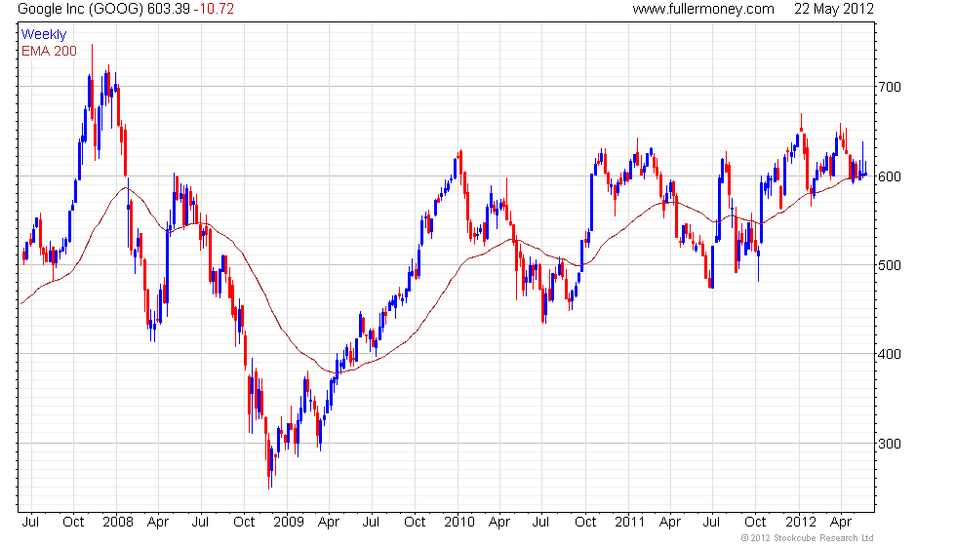Click the 700 price axis label
The width and height of the screenshot is (956, 546).
point(889,87)
